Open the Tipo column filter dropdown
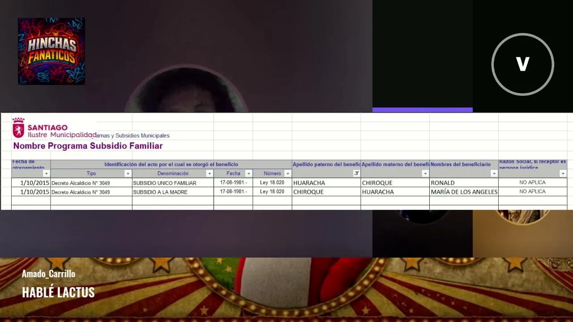573x322 pixels. point(128,174)
